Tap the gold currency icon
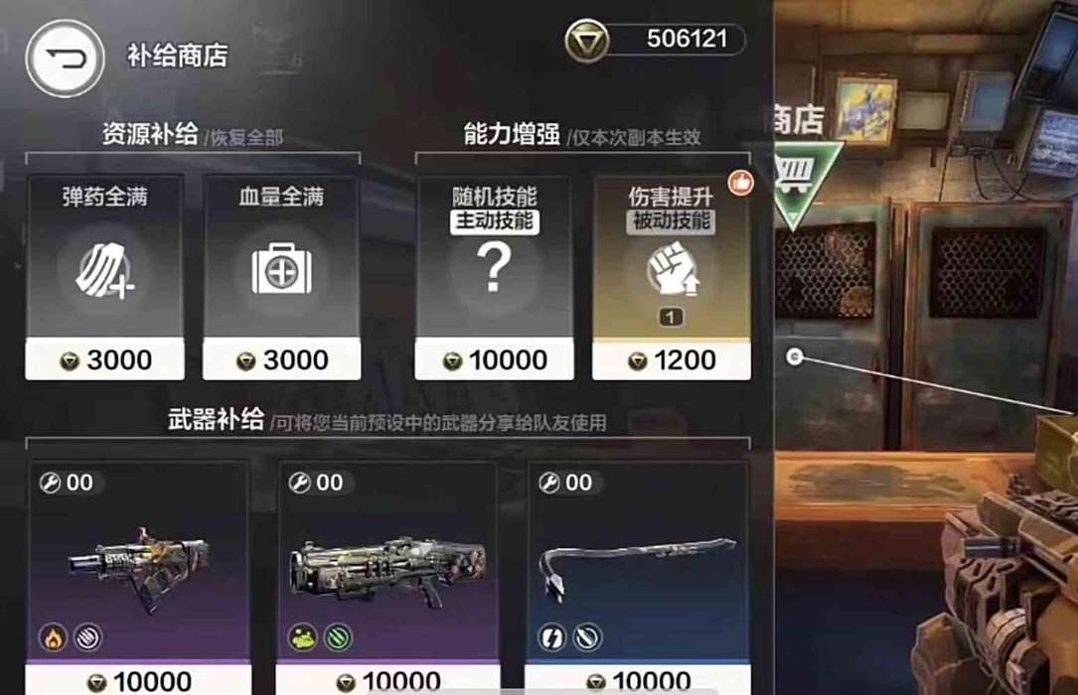Screen dimensions: 1078x695 tap(586, 42)
